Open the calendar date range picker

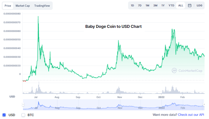pyautogui.click(x=189, y=6)
